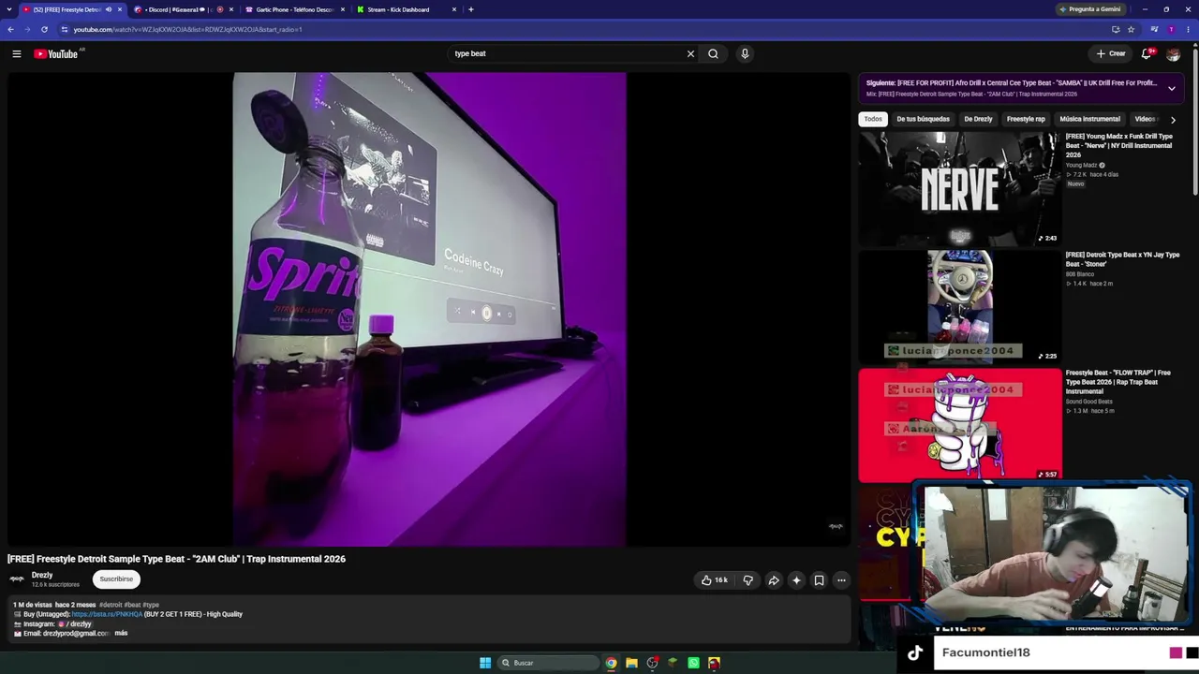The height and width of the screenshot is (674, 1199).
Task: Share the video with the arrow icon
Action: [774, 580]
